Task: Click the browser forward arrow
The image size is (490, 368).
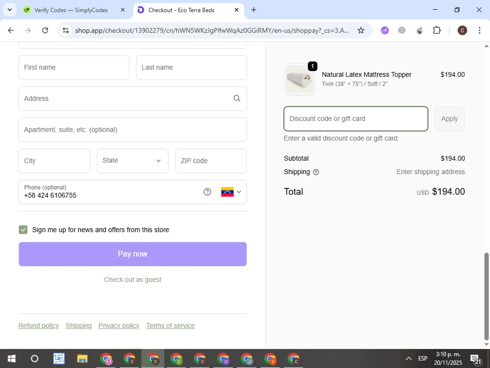Action: point(28,30)
